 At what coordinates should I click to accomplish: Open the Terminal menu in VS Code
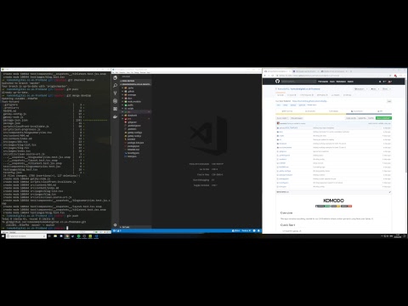click(x=143, y=72)
